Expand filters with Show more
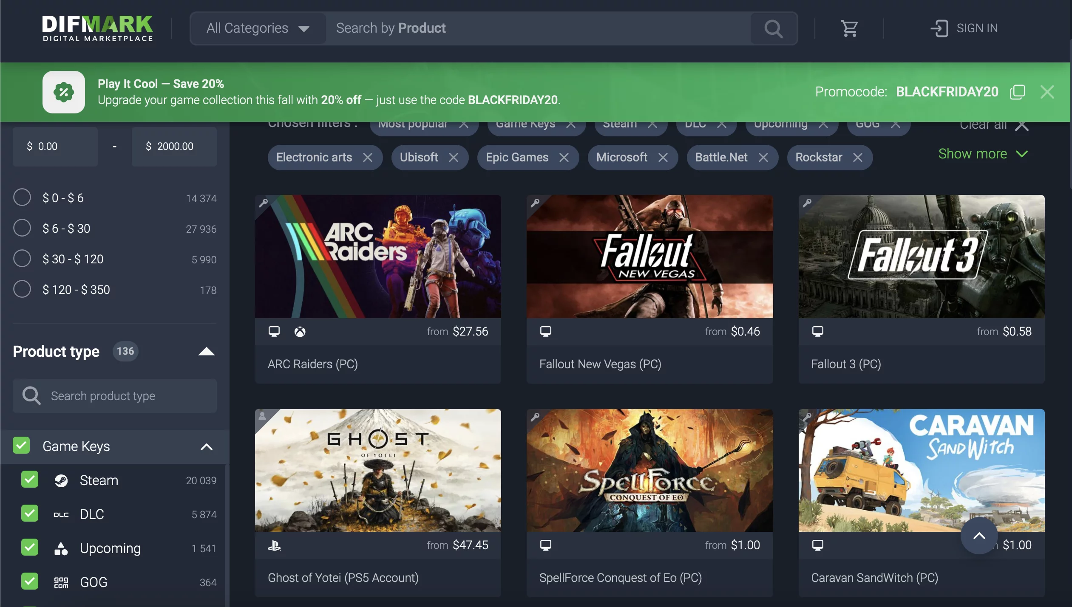The height and width of the screenshot is (607, 1072). pos(982,154)
